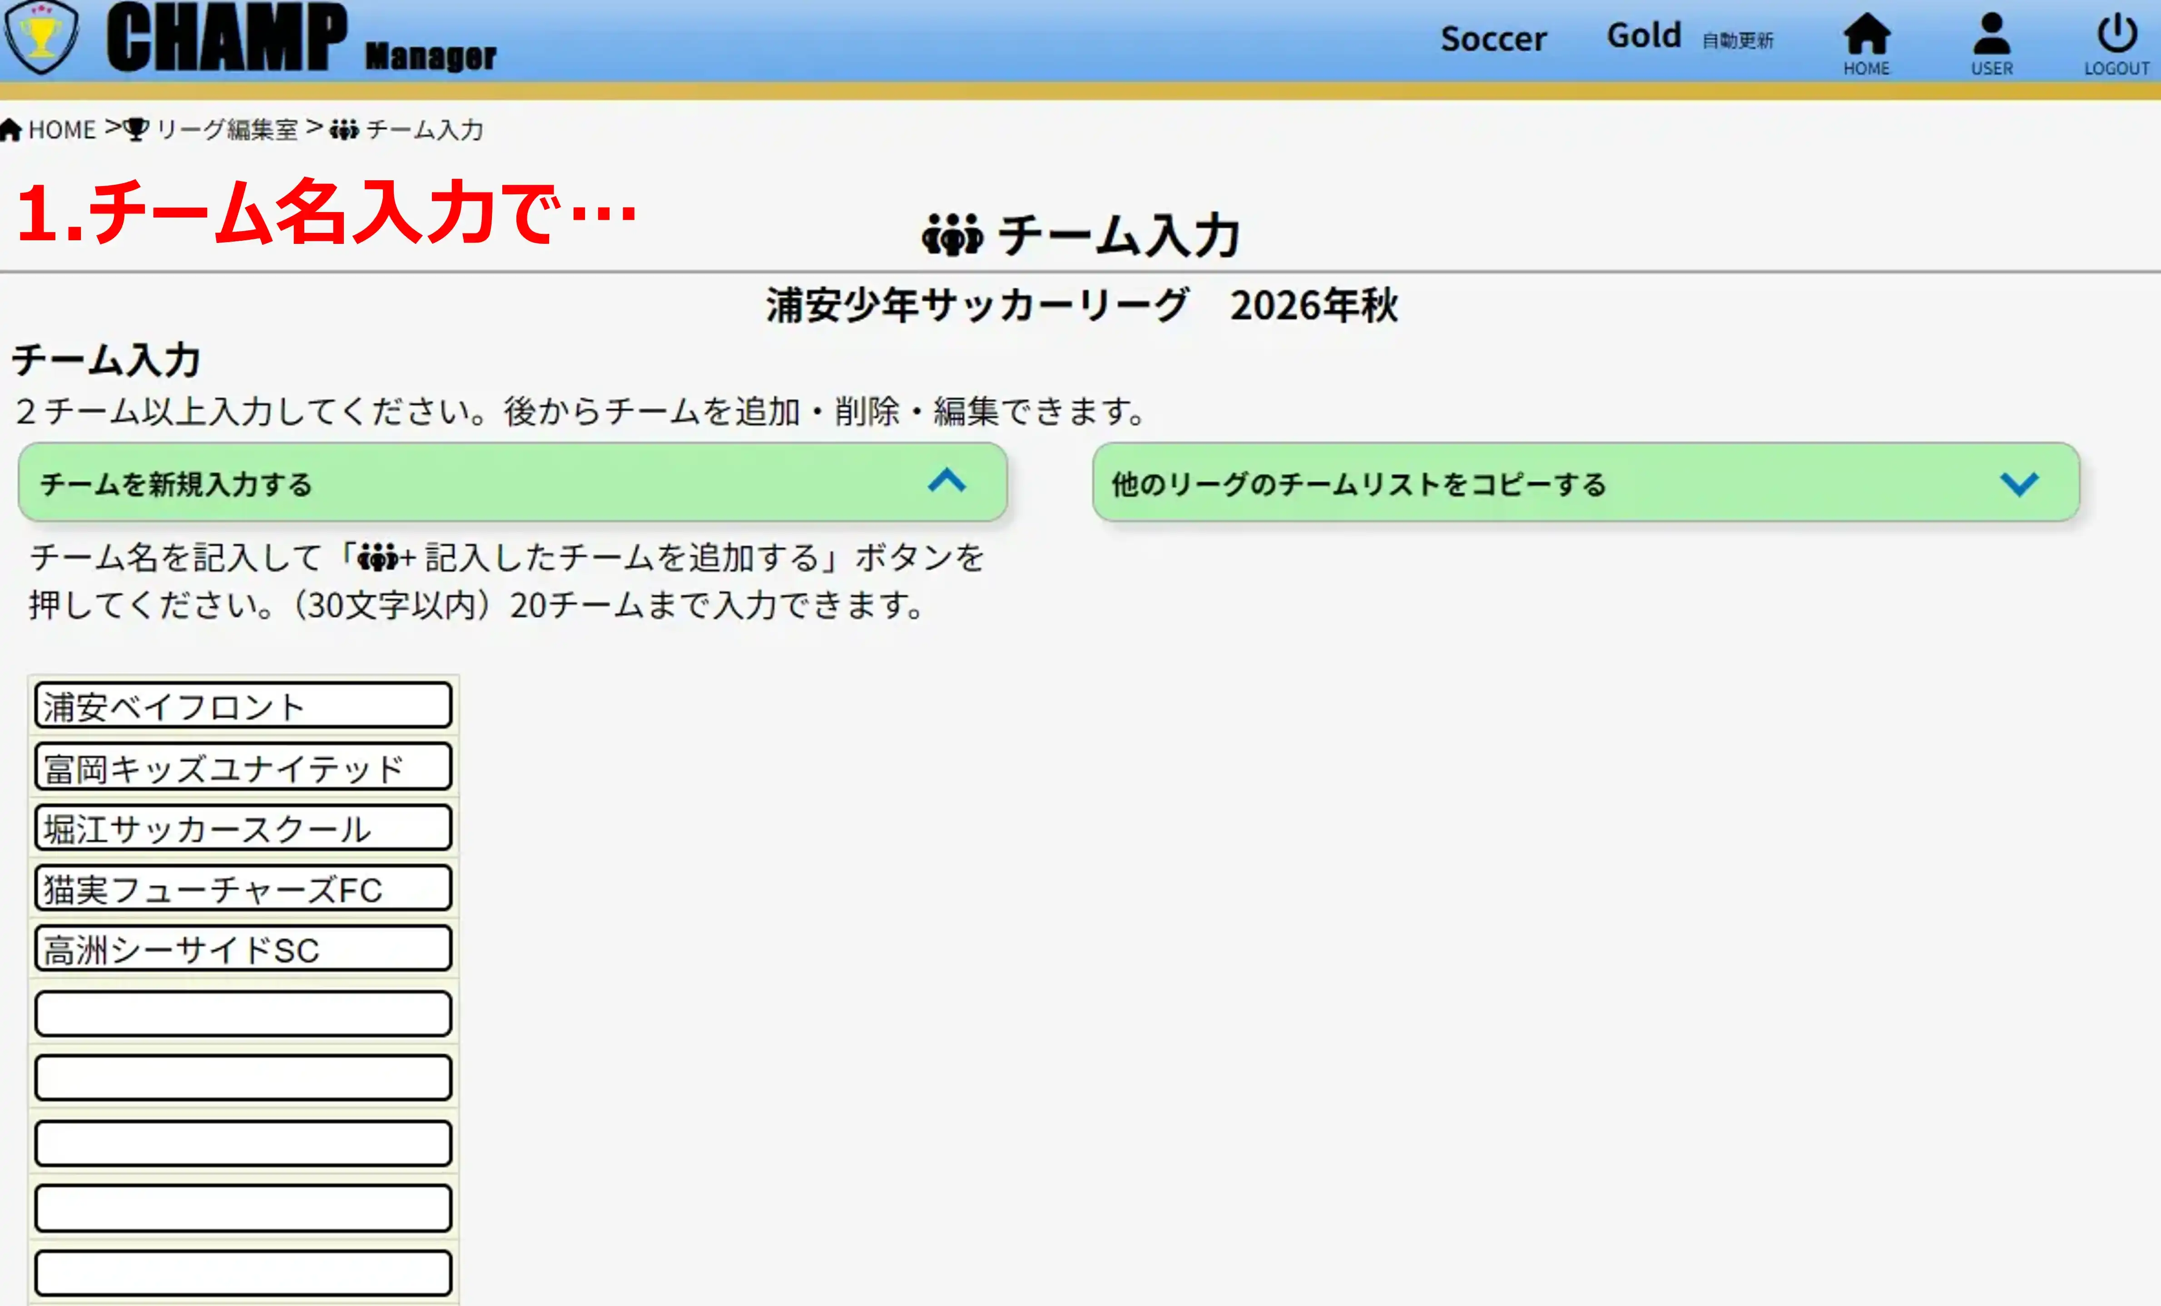This screenshot has width=2161, height=1306.
Task: Click the 猫実フューチャーズFC team field
Action: [243, 888]
